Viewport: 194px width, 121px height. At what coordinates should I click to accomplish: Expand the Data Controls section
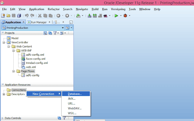(2, 118)
